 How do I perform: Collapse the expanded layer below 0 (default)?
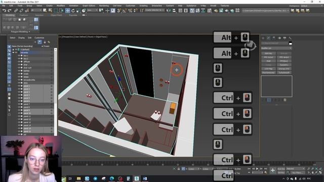pyautogui.click(x=13, y=53)
